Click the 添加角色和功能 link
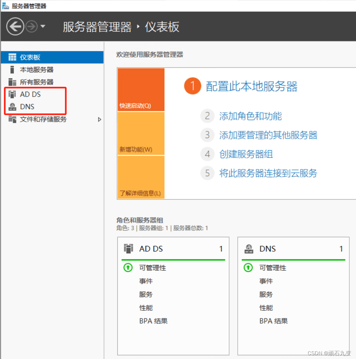The height and width of the screenshot is (359, 356). click(x=250, y=116)
